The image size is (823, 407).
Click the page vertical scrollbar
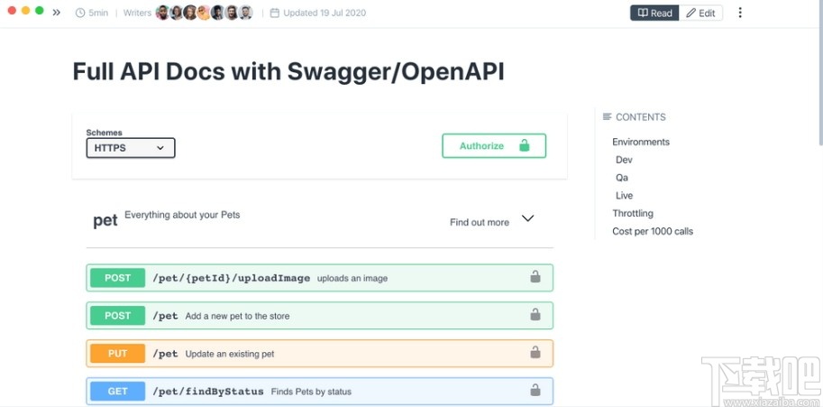[819, 81]
